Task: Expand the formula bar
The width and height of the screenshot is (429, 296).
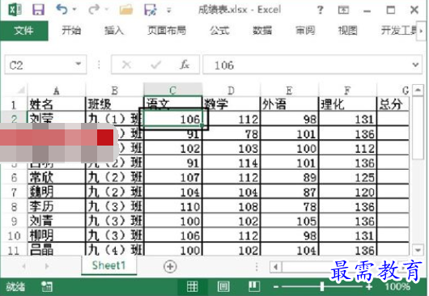Action: [415, 65]
